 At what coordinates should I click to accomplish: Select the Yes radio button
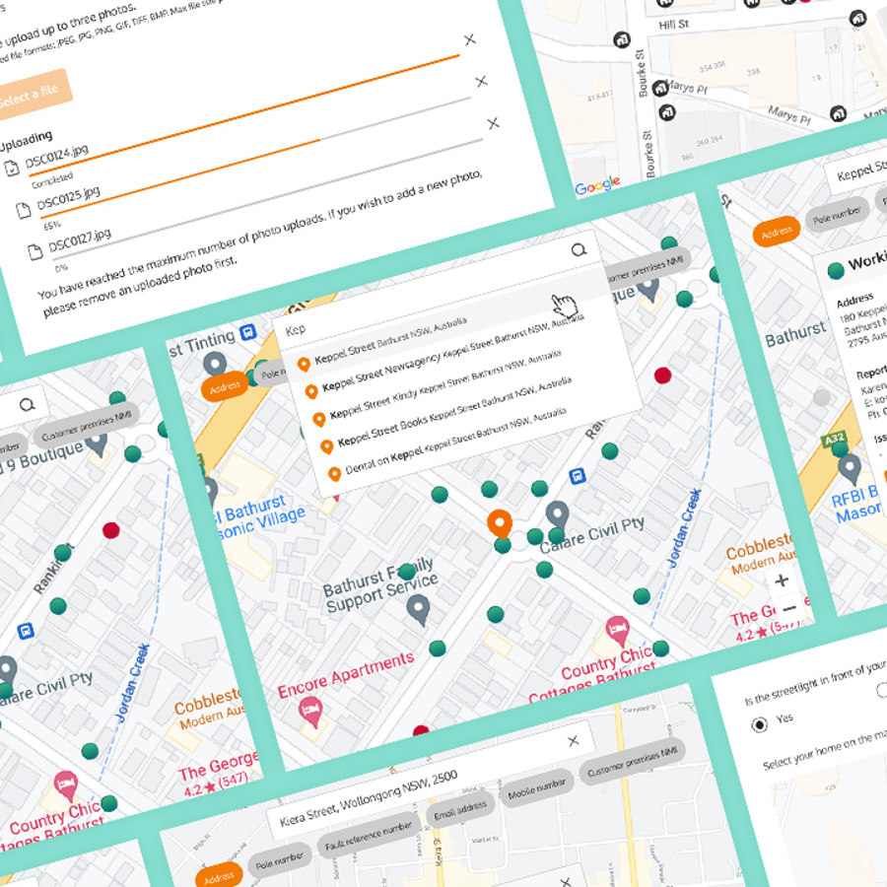759,724
